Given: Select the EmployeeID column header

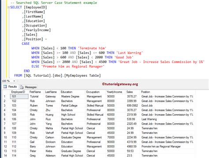Looking at the screenshot, I should click(18, 92).
